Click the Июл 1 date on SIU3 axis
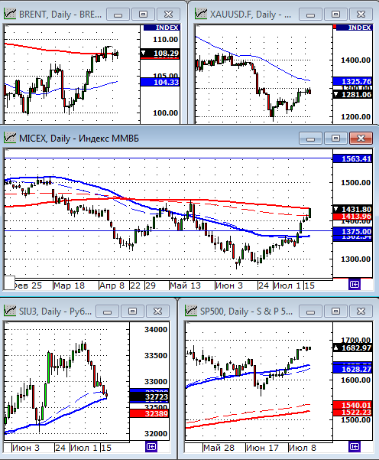 coord(84,448)
